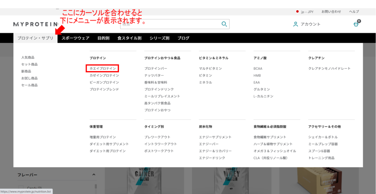Choose プロテインブレンド from the menu
Image resolution: width=376 pixels, height=194 pixels.
coord(104,89)
